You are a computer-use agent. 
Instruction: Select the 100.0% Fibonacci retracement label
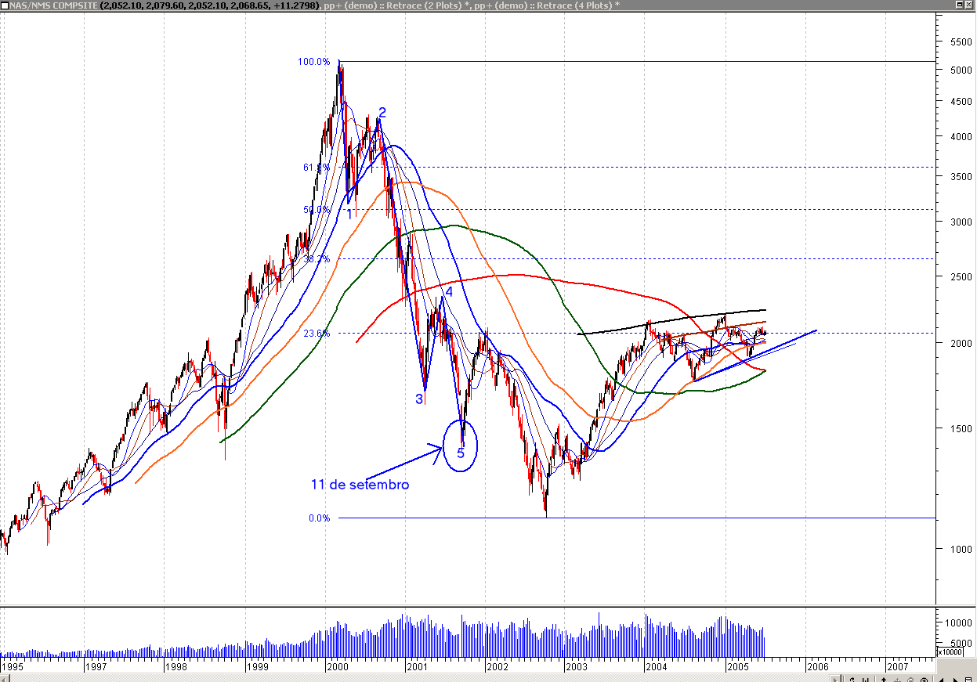(x=313, y=61)
